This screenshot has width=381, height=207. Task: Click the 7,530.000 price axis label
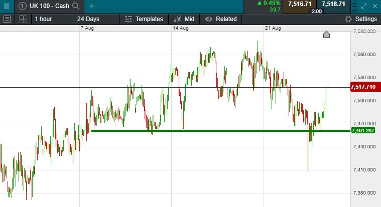tap(364, 77)
